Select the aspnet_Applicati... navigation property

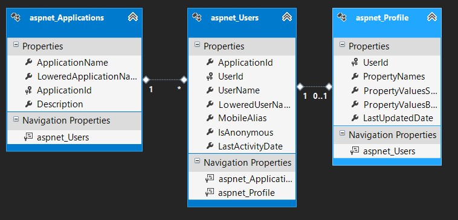point(256,179)
